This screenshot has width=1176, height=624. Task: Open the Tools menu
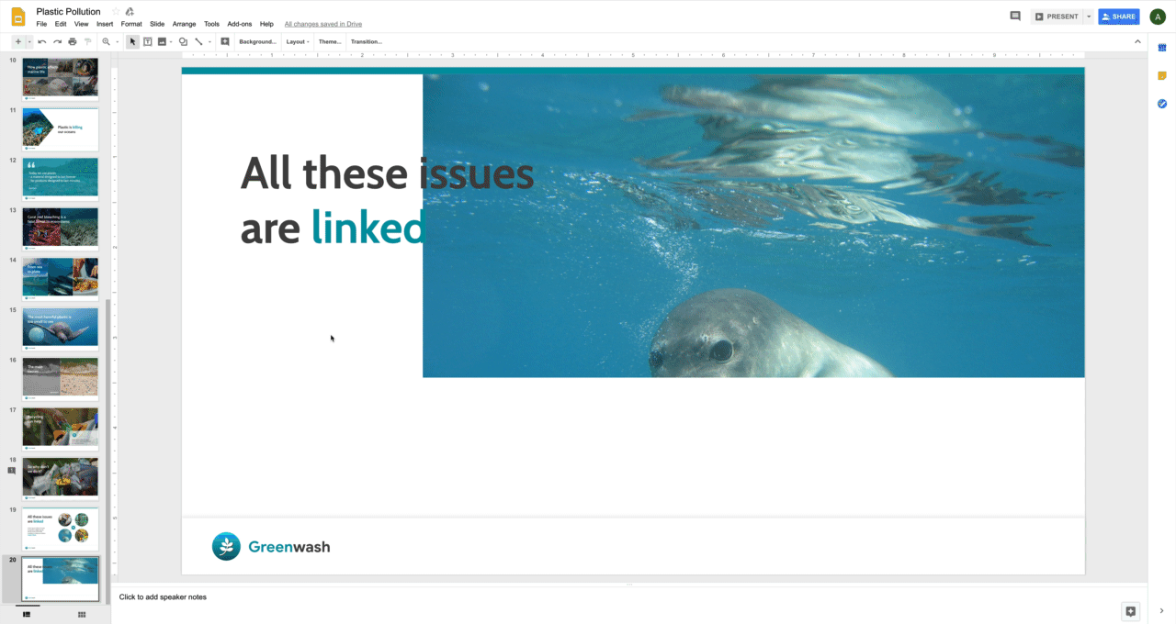(211, 24)
